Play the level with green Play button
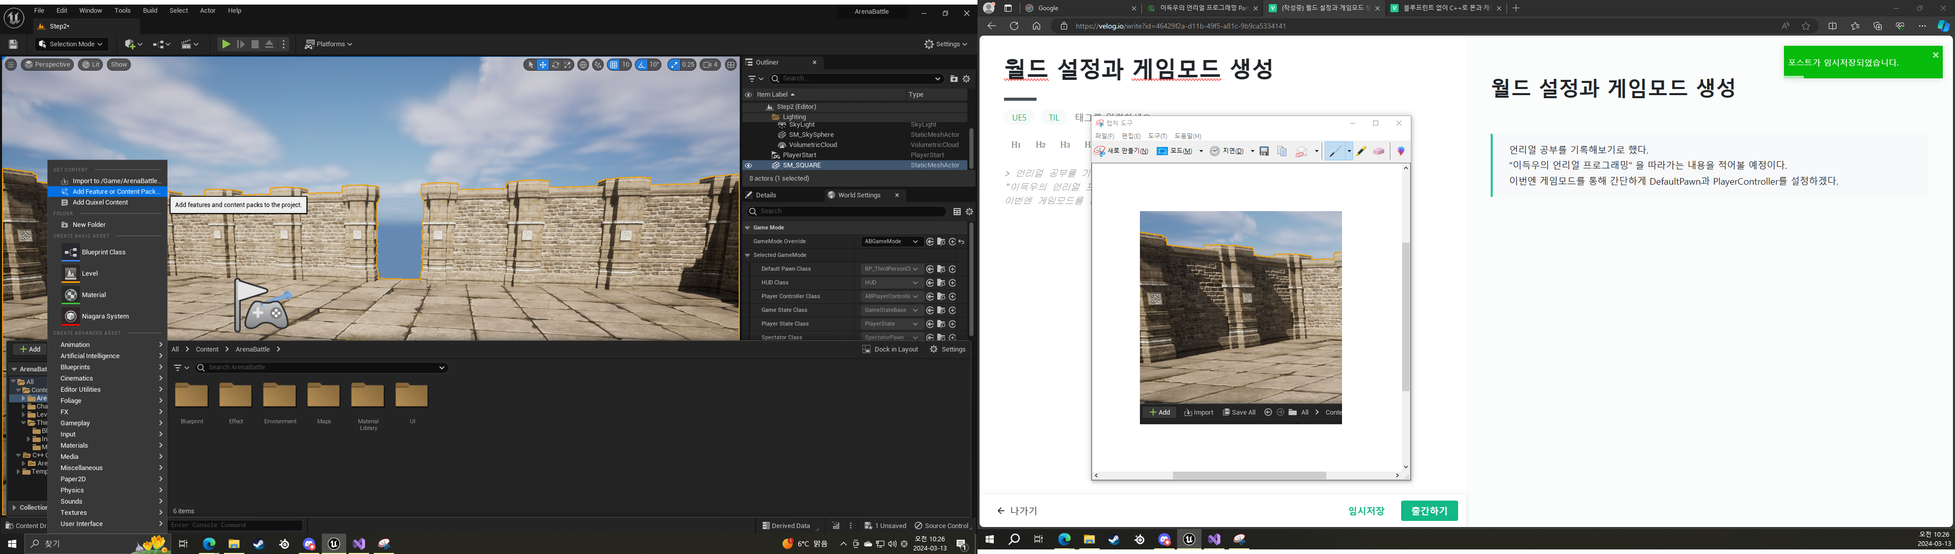The width and height of the screenshot is (1955, 554). click(226, 45)
